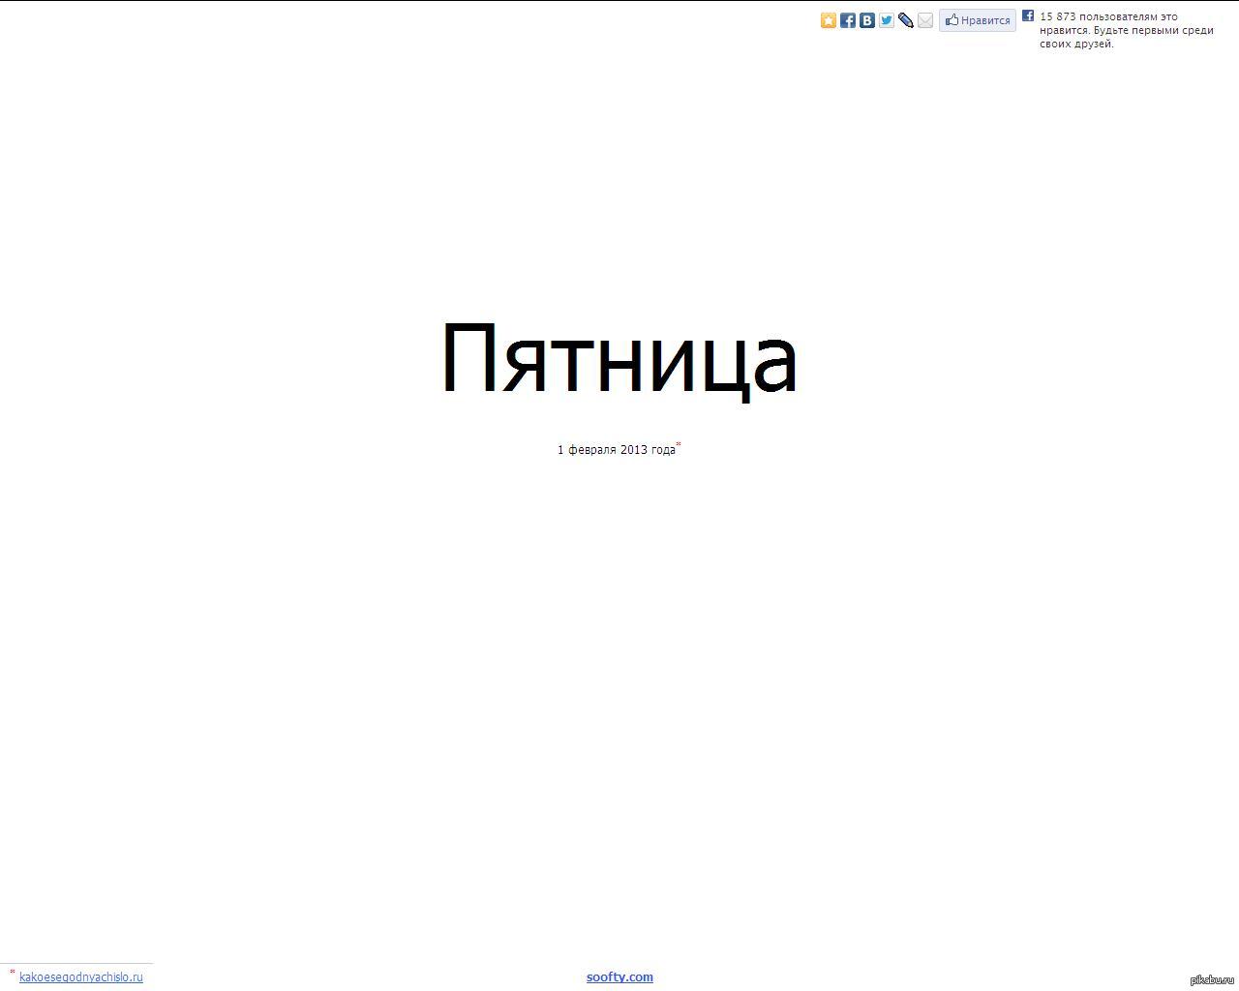Click the date 1 февраля 2013 года
The image size is (1239, 991).
coord(617,450)
